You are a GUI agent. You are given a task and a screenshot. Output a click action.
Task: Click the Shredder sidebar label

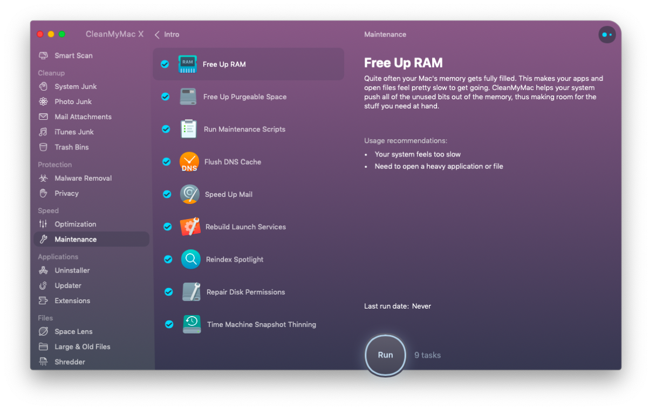pyautogui.click(x=70, y=361)
